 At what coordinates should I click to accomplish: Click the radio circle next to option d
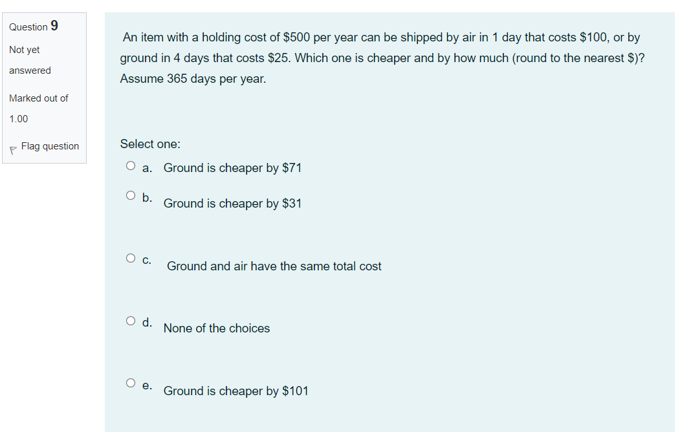click(131, 319)
